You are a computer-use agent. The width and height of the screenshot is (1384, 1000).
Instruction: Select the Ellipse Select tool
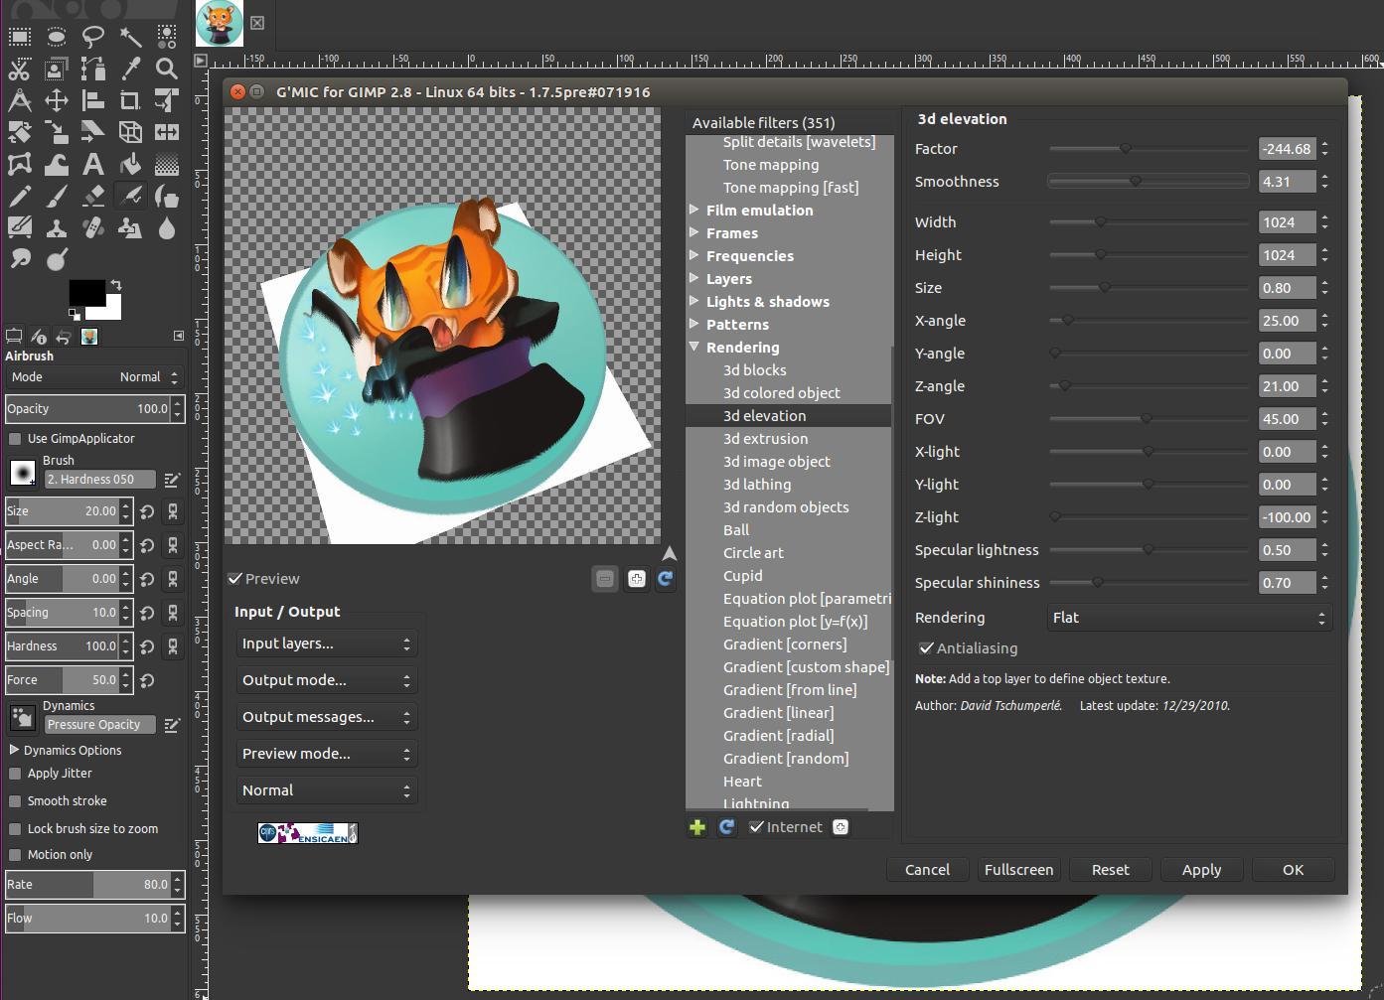[x=56, y=38]
